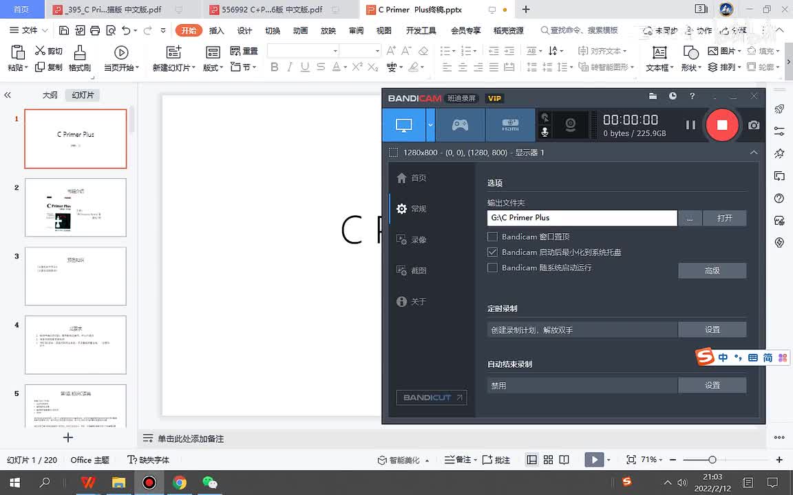Collapse the Bandicam recording area bar
This screenshot has width=793, height=495.
(x=754, y=153)
